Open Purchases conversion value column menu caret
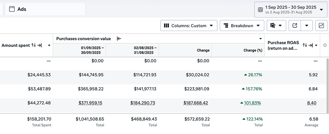329x134 pixels. click(x=260, y=39)
